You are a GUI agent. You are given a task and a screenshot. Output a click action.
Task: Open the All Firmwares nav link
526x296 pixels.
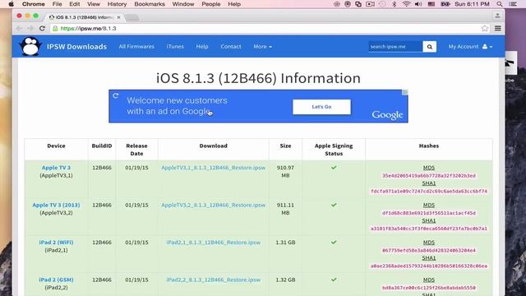136,47
